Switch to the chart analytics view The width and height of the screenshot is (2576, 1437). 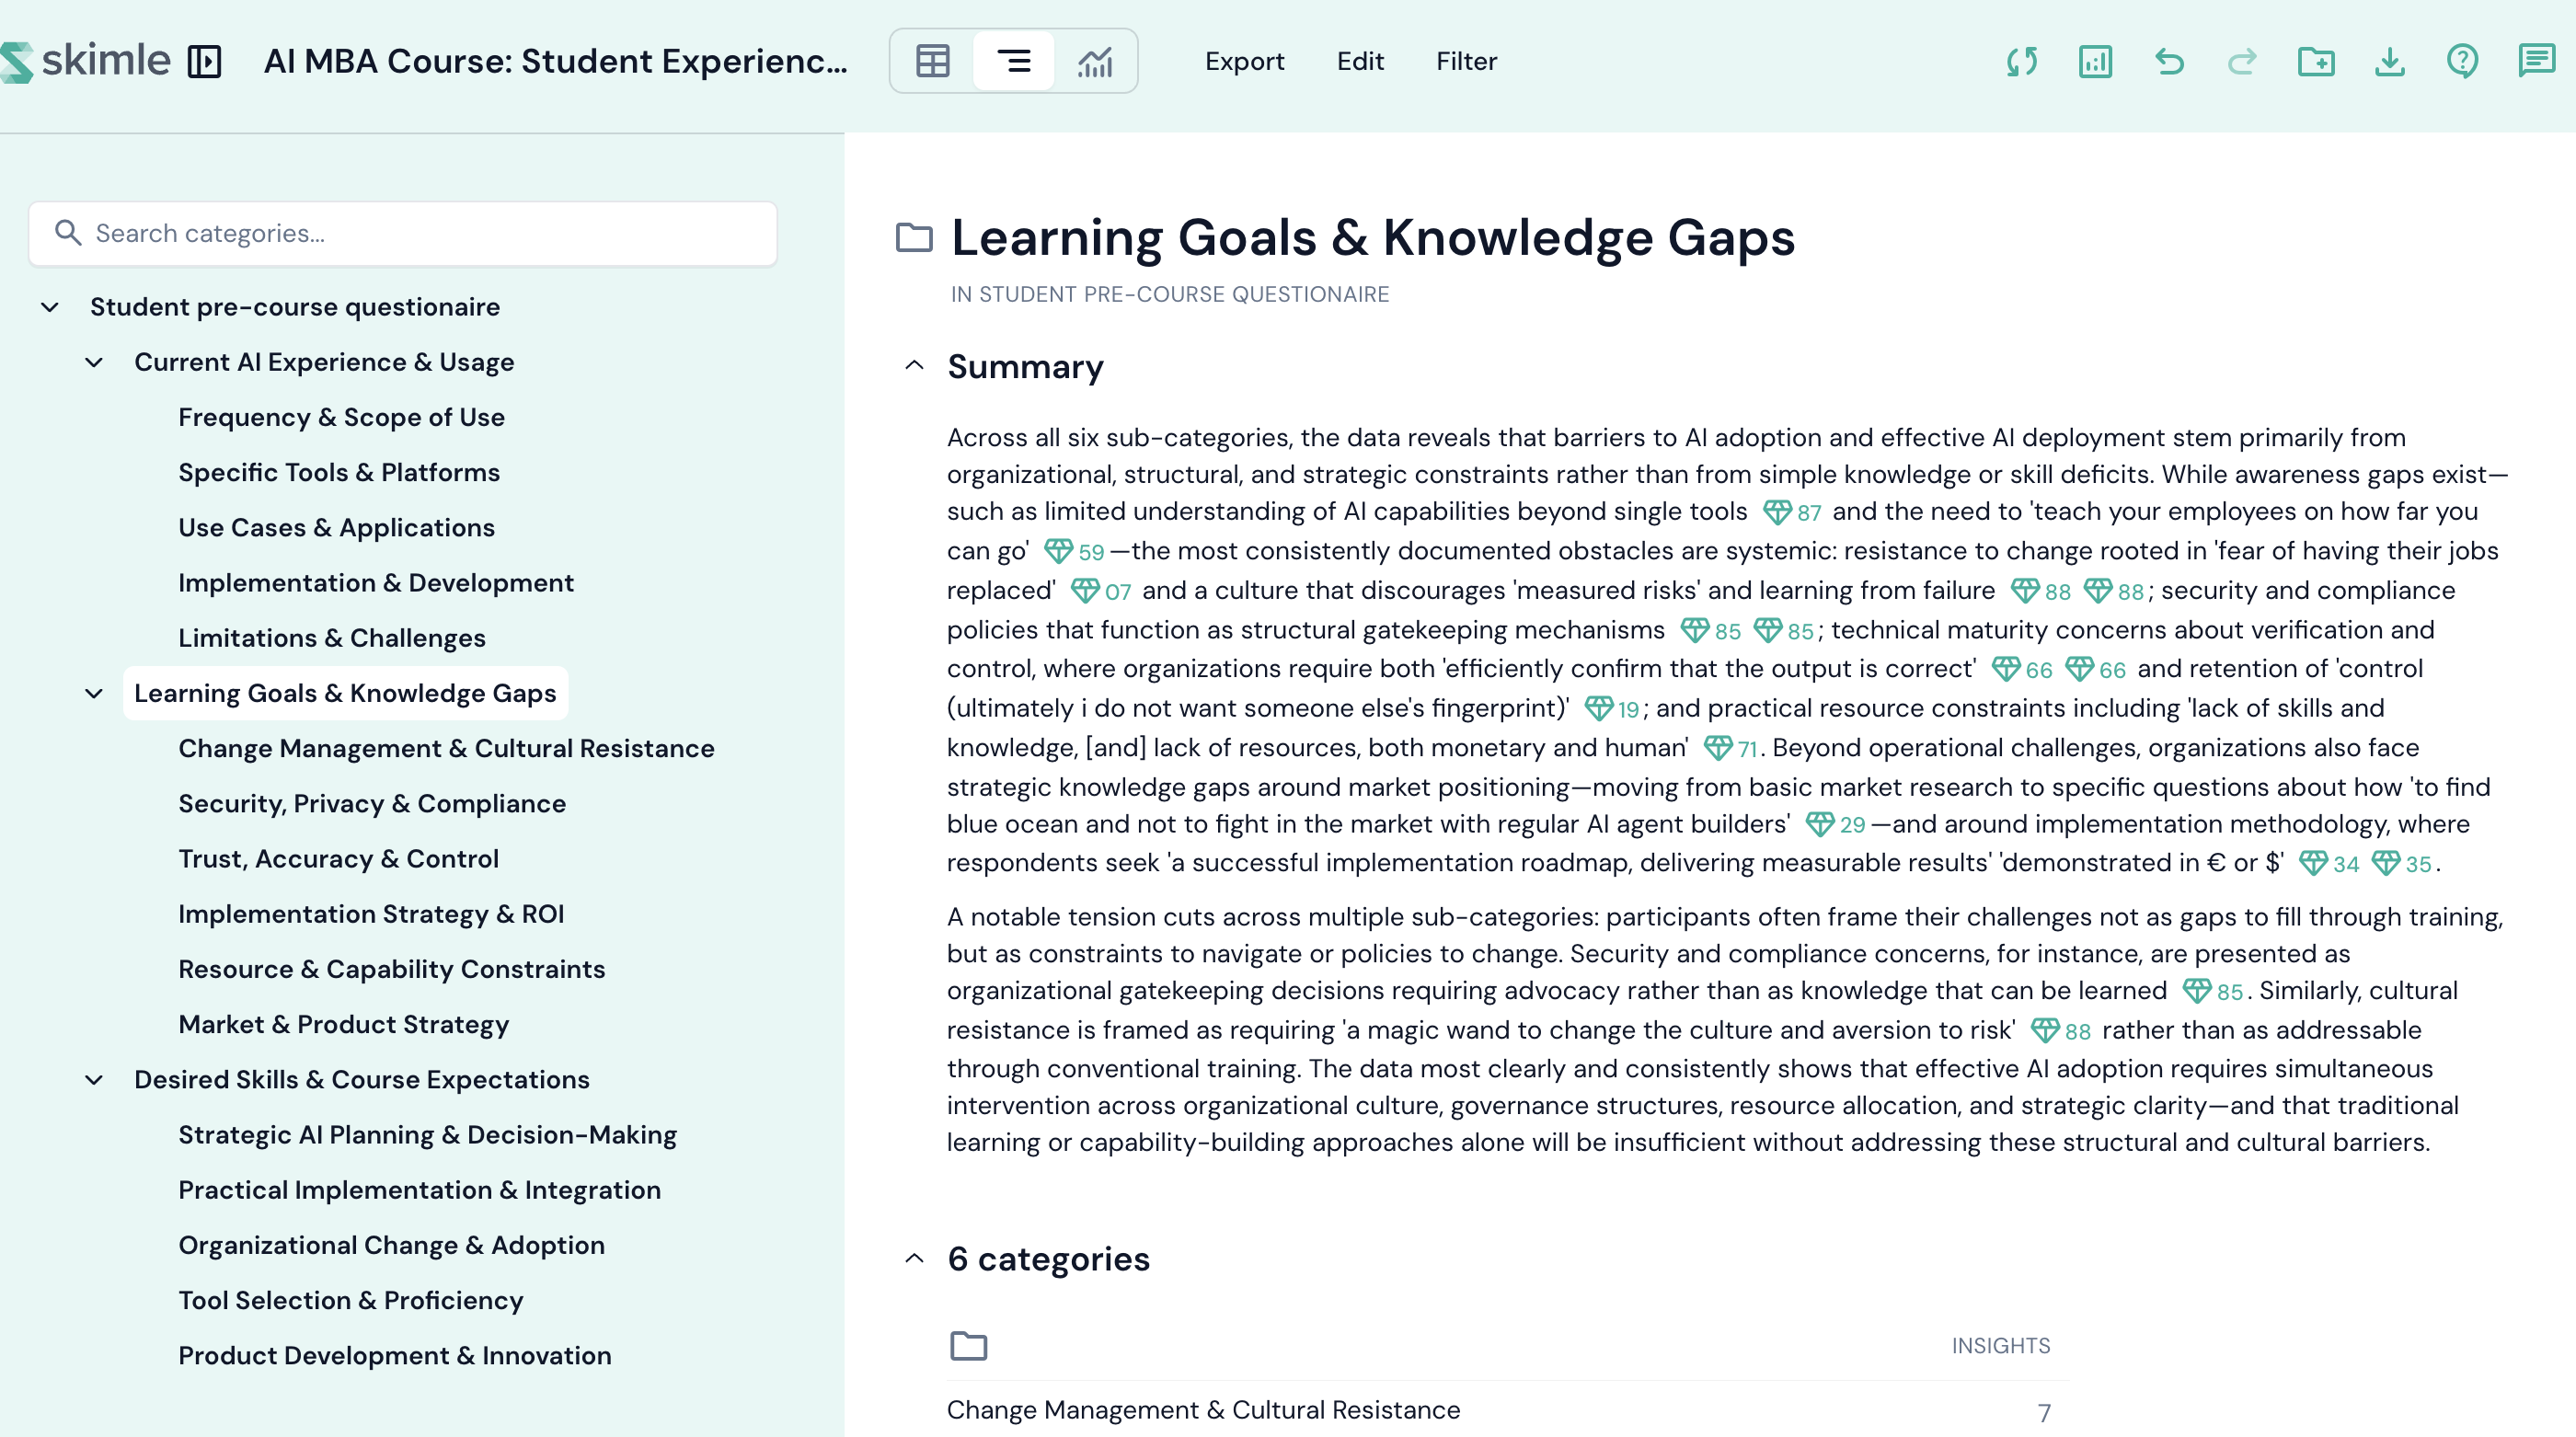point(1095,62)
